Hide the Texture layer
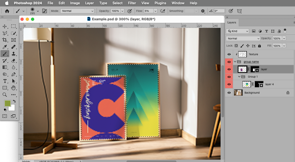This screenshot has height=162, width=295. click(229, 54)
